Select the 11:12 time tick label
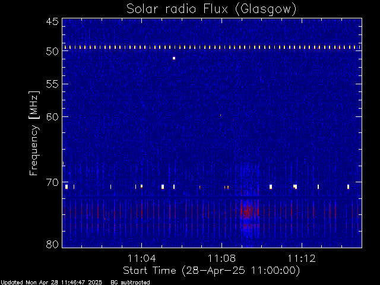Screen dimensions: 380x285 coord(302,258)
